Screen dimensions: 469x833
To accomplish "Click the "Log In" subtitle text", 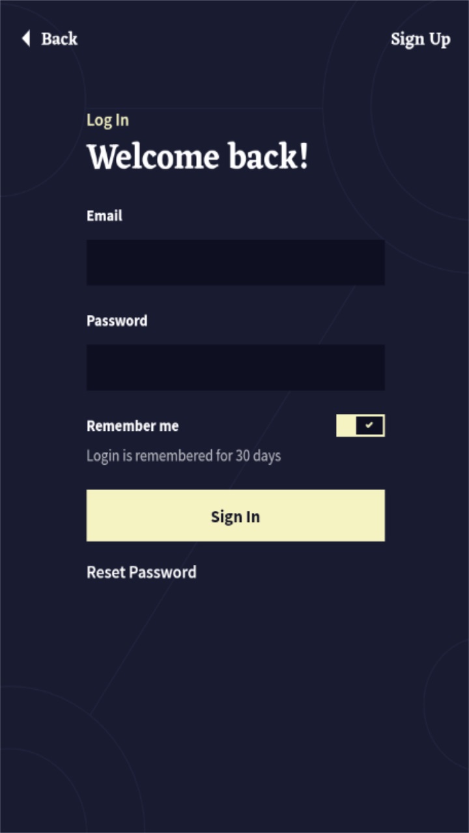I will click(107, 120).
